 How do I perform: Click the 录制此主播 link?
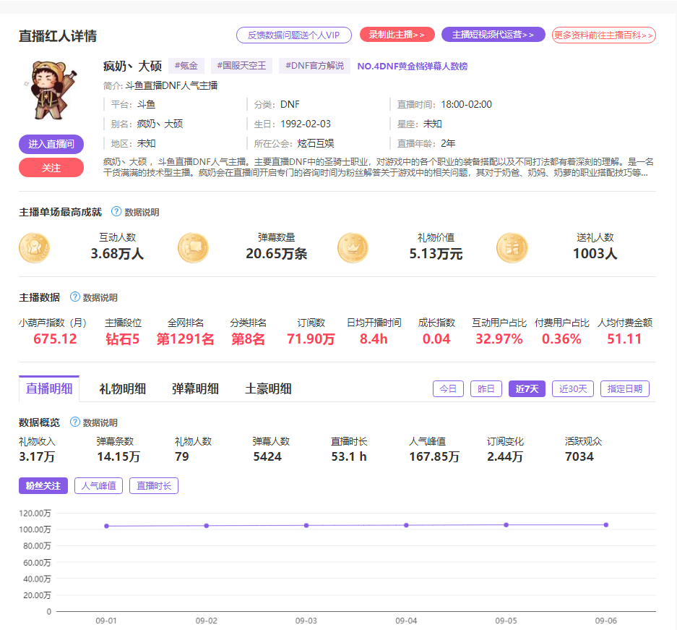(396, 34)
